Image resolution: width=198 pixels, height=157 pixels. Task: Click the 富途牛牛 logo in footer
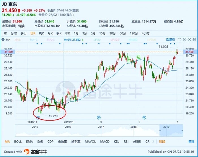point(35,152)
